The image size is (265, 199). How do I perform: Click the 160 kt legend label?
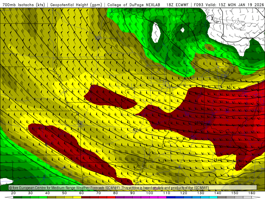252,193
